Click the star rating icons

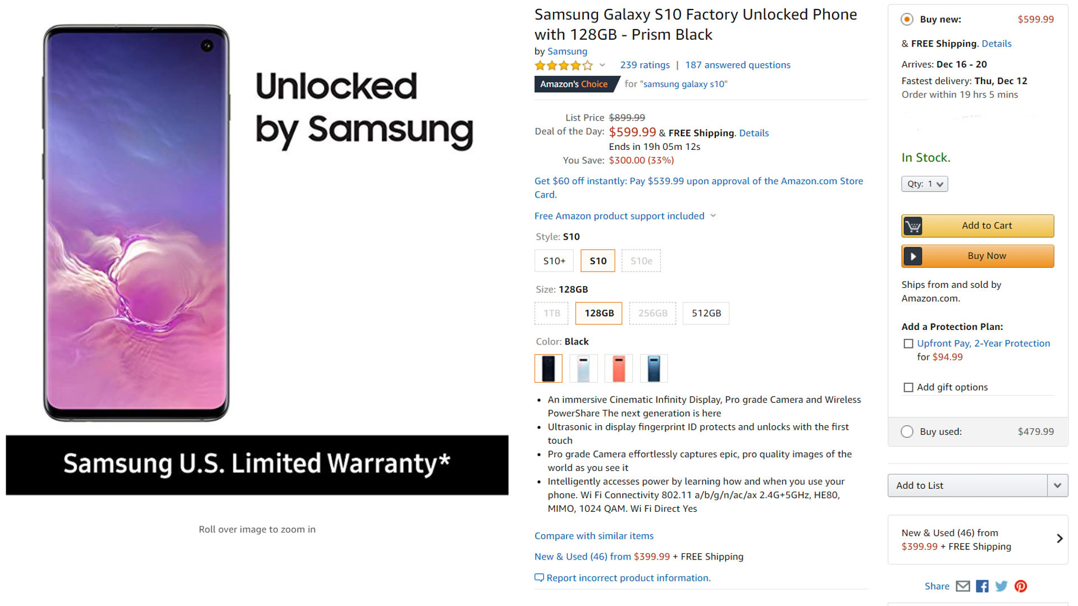click(563, 66)
